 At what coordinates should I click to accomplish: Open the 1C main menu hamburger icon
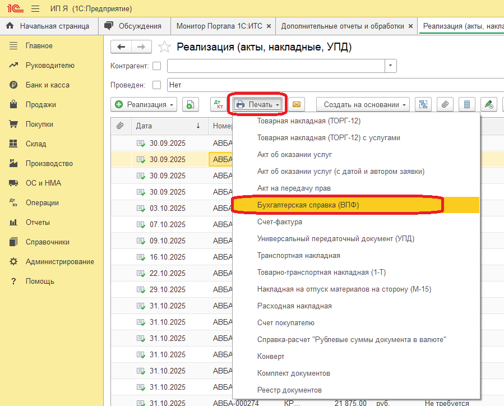click(x=35, y=9)
